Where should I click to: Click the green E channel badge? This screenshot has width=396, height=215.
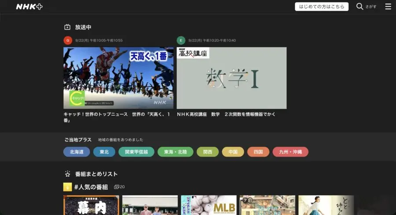click(180, 40)
